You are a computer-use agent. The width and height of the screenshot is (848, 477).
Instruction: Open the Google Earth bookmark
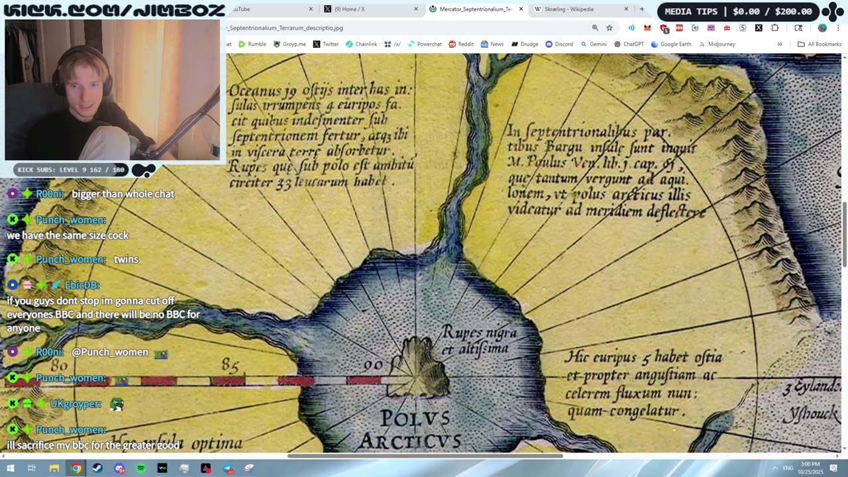[x=670, y=44]
